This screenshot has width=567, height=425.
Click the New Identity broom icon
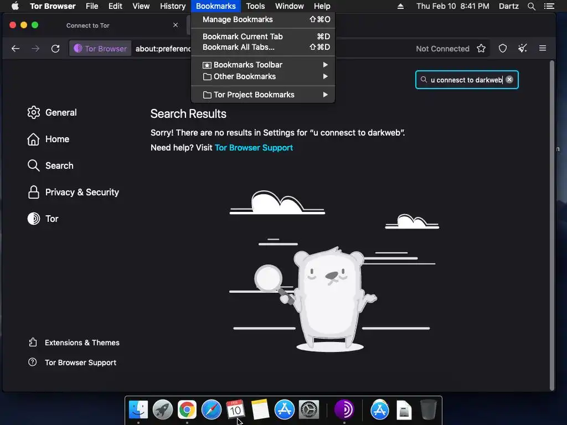click(x=523, y=49)
